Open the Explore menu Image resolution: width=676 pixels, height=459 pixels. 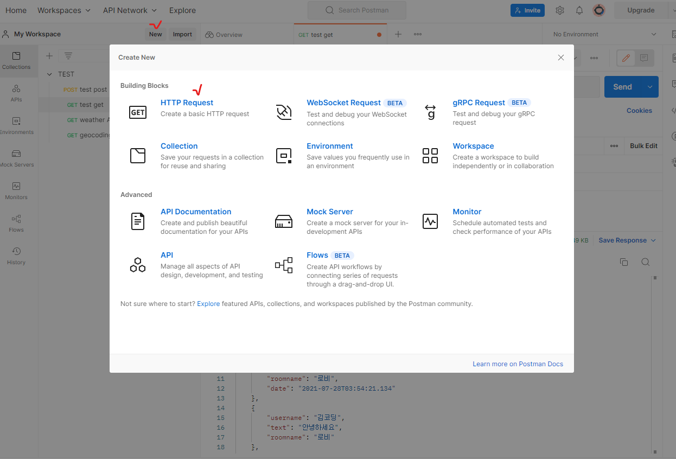[182, 10]
